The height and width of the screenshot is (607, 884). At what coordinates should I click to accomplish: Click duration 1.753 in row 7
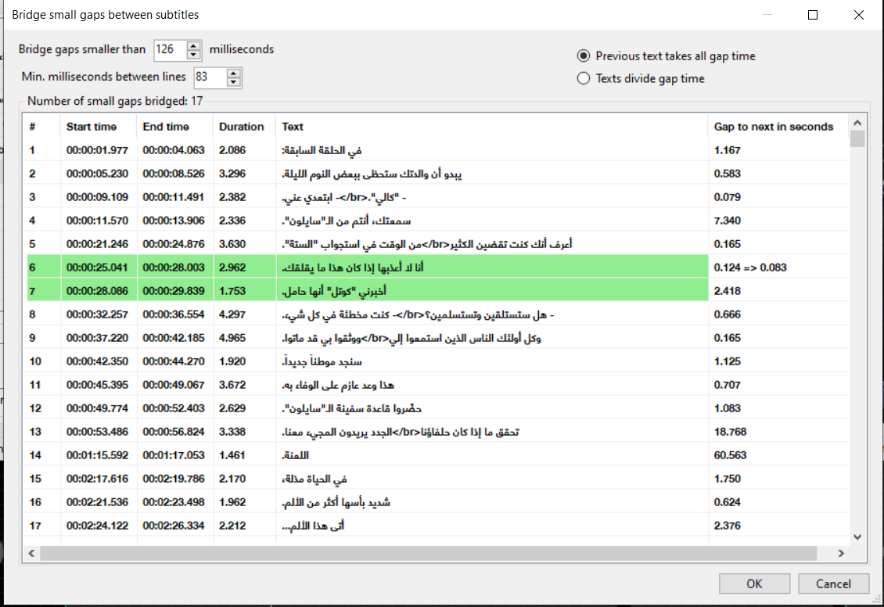pyautogui.click(x=232, y=291)
